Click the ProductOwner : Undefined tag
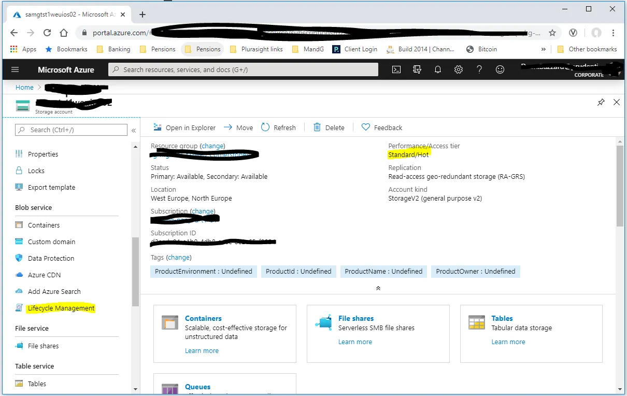Screen dimensions: 627x396 pyautogui.click(x=476, y=271)
